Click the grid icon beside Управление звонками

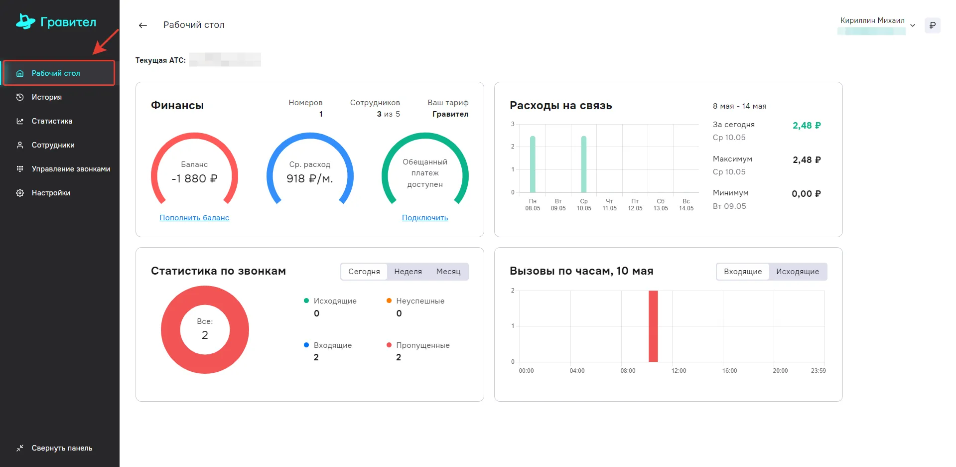(20, 169)
